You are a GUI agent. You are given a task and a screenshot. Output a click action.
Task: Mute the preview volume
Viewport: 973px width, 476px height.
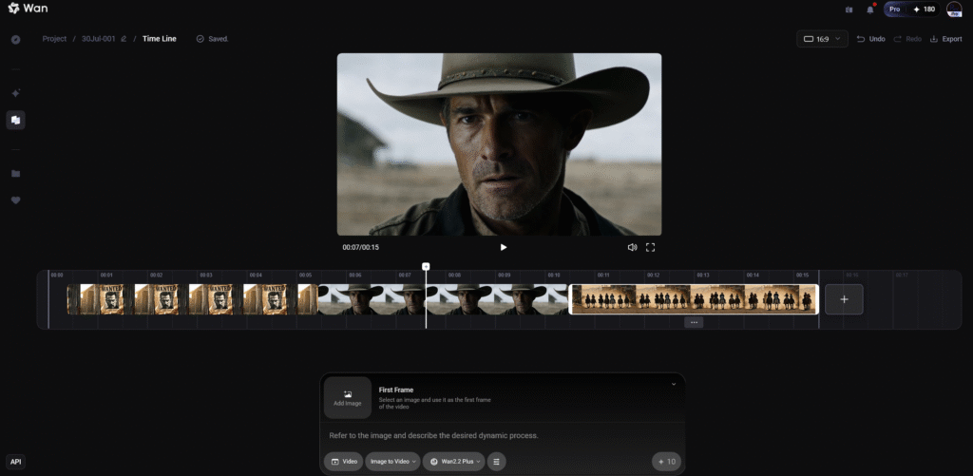tap(632, 247)
